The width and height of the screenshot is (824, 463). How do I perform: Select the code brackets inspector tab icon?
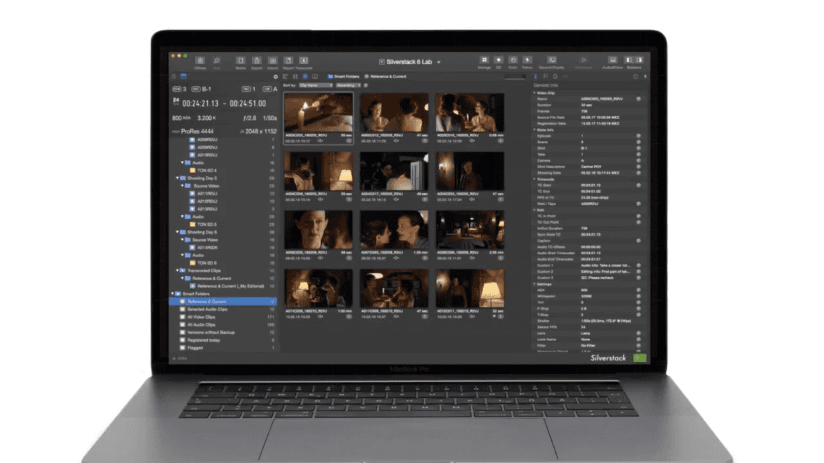point(565,77)
